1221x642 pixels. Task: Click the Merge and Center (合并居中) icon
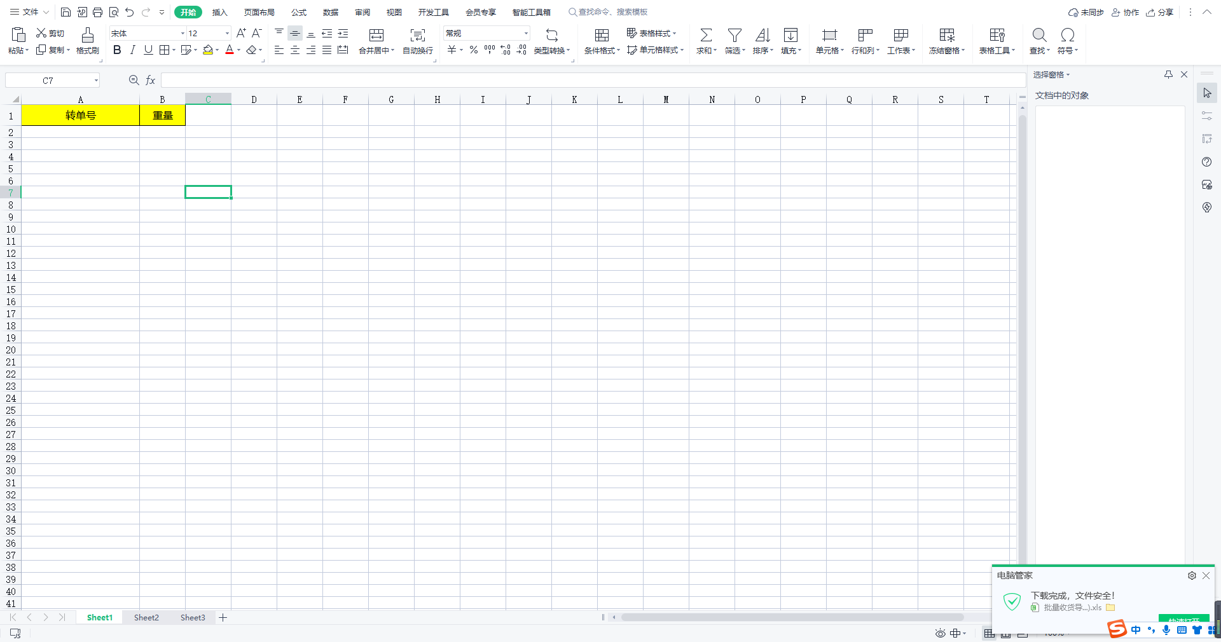[x=376, y=35]
